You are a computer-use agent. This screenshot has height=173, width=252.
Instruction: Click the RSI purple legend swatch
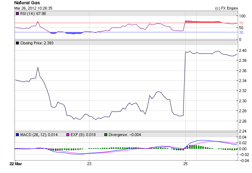pos(17,13)
